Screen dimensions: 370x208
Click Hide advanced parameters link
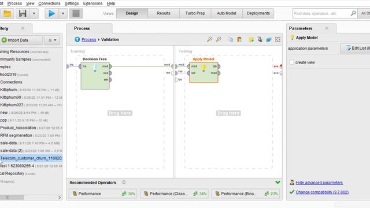coord(319,183)
